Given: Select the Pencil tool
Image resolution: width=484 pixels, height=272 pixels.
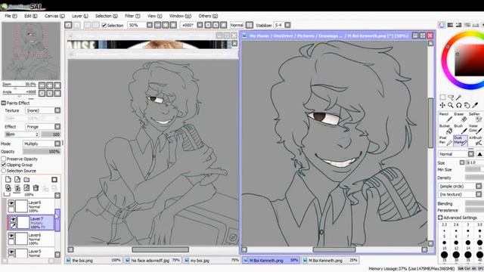Looking at the screenshot, I should (445, 118).
